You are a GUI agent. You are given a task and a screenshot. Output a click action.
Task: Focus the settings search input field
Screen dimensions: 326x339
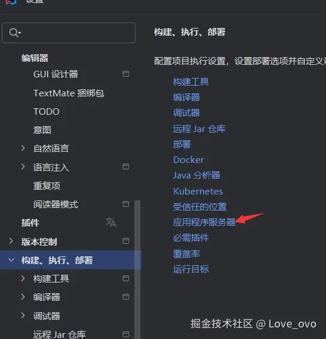click(x=69, y=33)
